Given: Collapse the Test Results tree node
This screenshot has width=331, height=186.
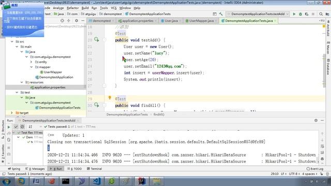Looking at the screenshot, I should point(14,132).
